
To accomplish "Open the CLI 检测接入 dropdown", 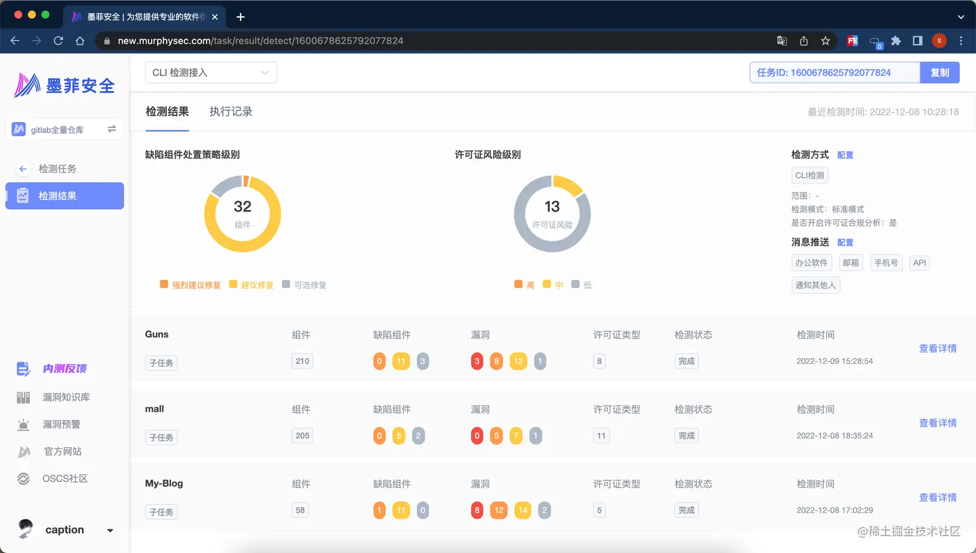I will (211, 72).
